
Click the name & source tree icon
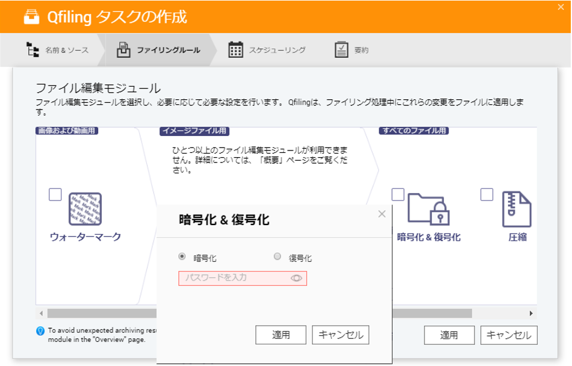point(33,50)
